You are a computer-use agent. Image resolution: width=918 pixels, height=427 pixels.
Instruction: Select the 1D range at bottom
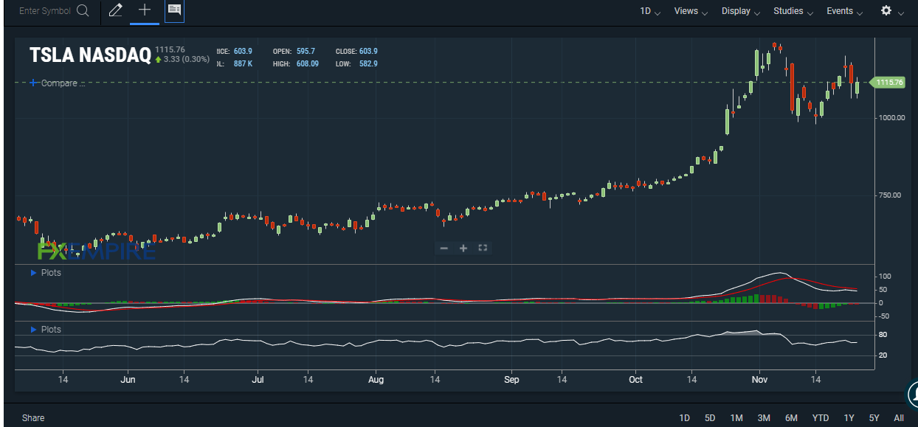tap(685, 418)
